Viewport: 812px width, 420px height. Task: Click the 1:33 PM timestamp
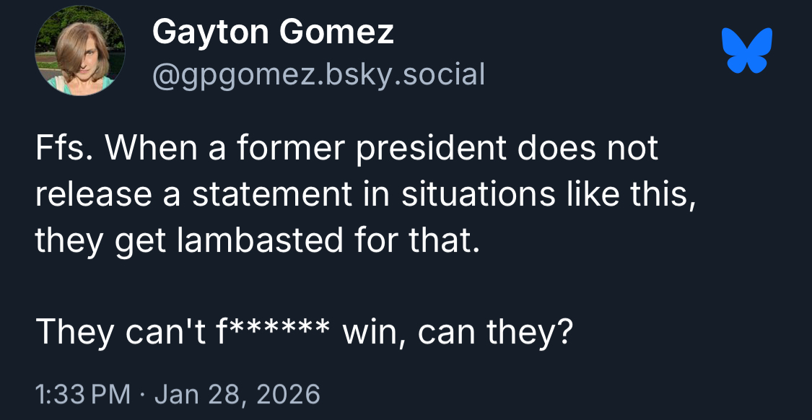pos(83,394)
